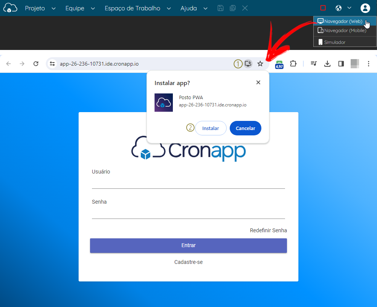Image resolution: width=377 pixels, height=307 pixels.
Task: Click the Redefinir Senha link
Action: point(268,230)
